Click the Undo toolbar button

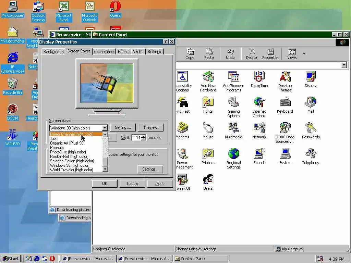coord(230,54)
